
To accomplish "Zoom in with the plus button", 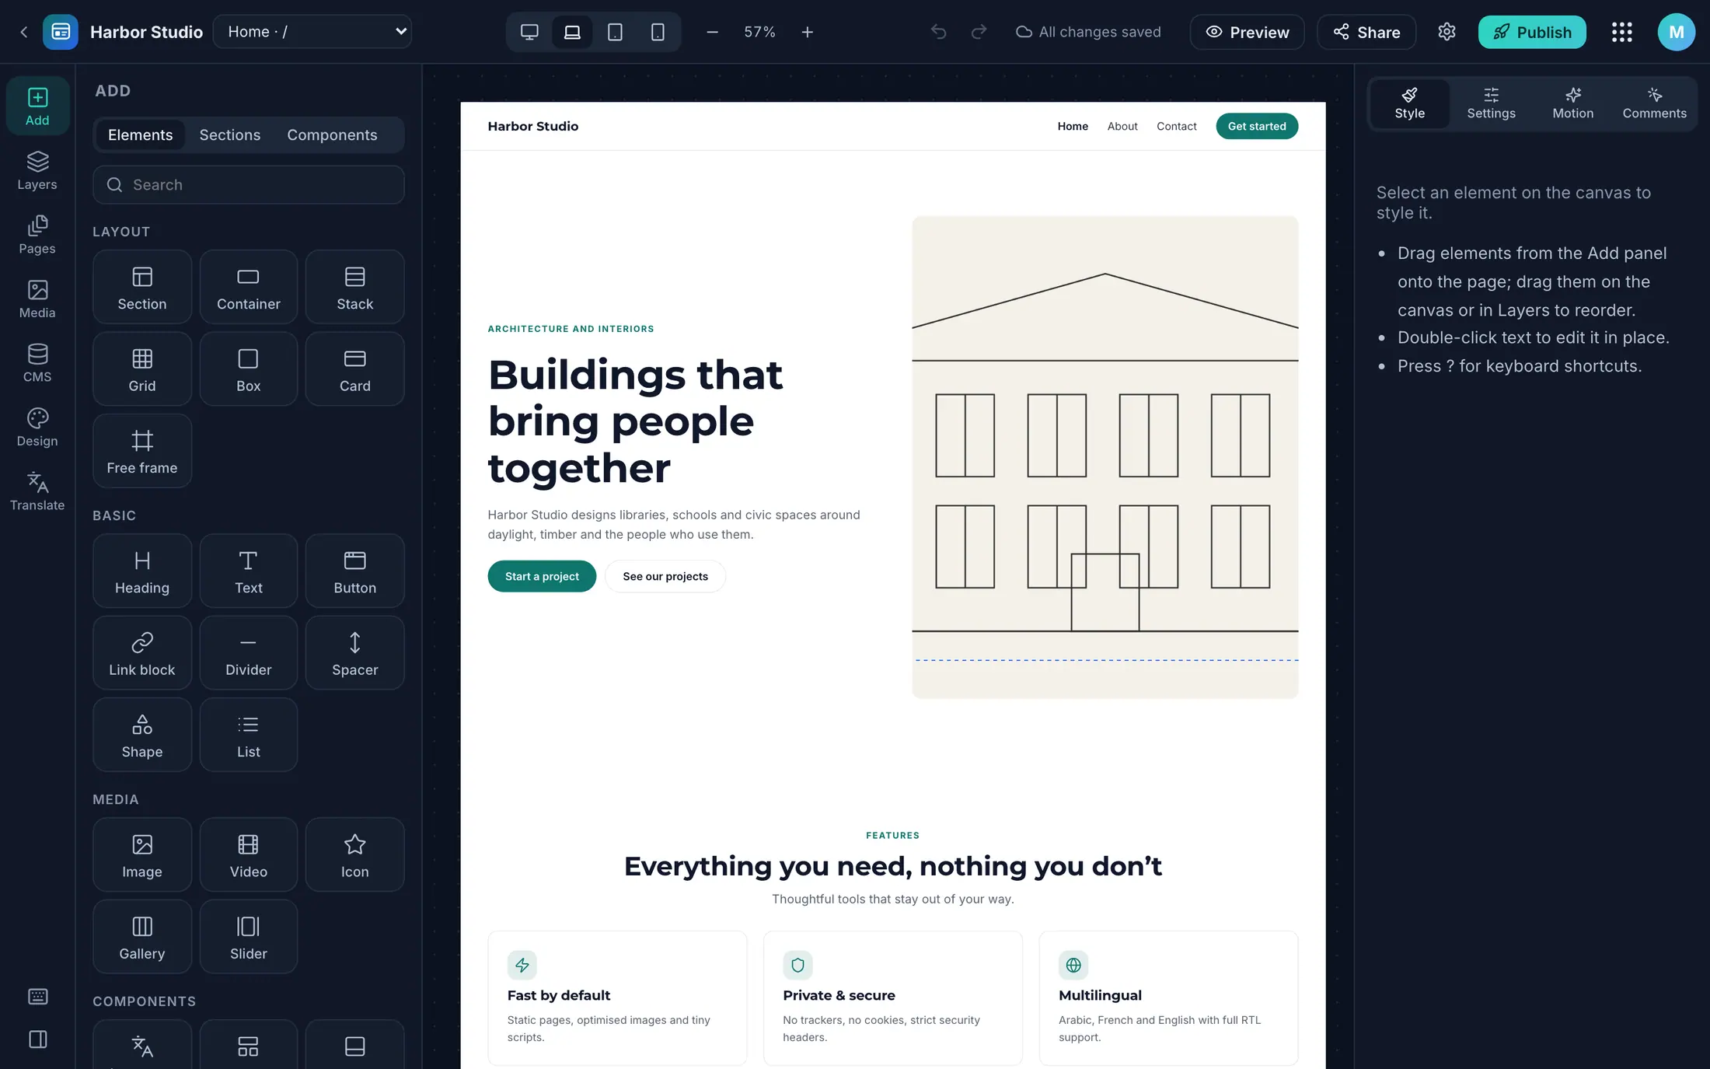I will click(x=807, y=32).
